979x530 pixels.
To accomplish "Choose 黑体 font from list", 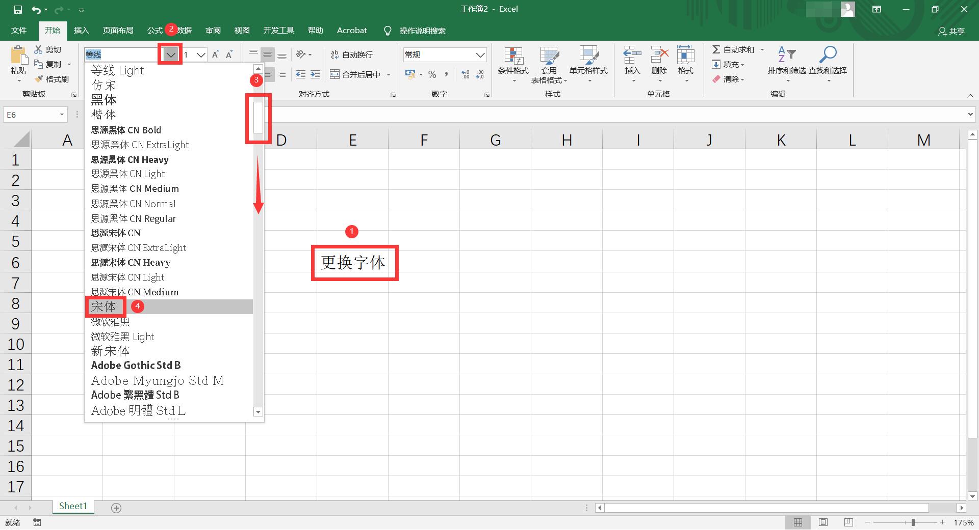I will (x=169, y=100).
